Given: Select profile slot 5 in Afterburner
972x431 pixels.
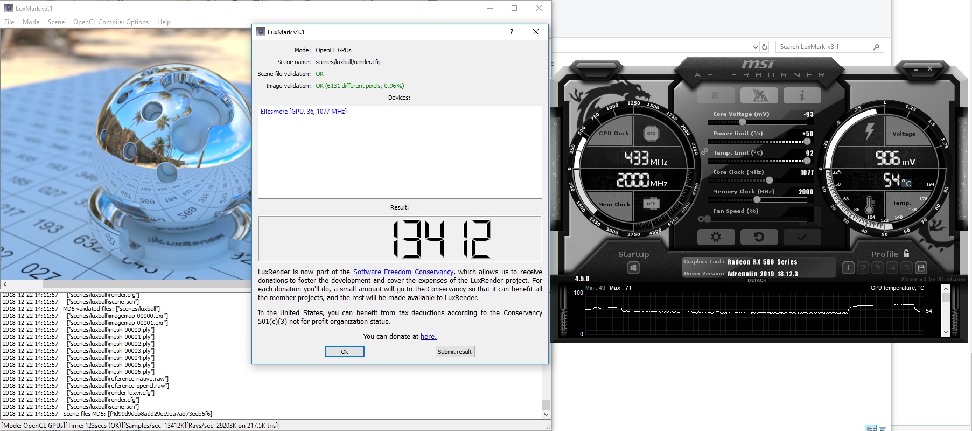Looking at the screenshot, I should (906, 268).
